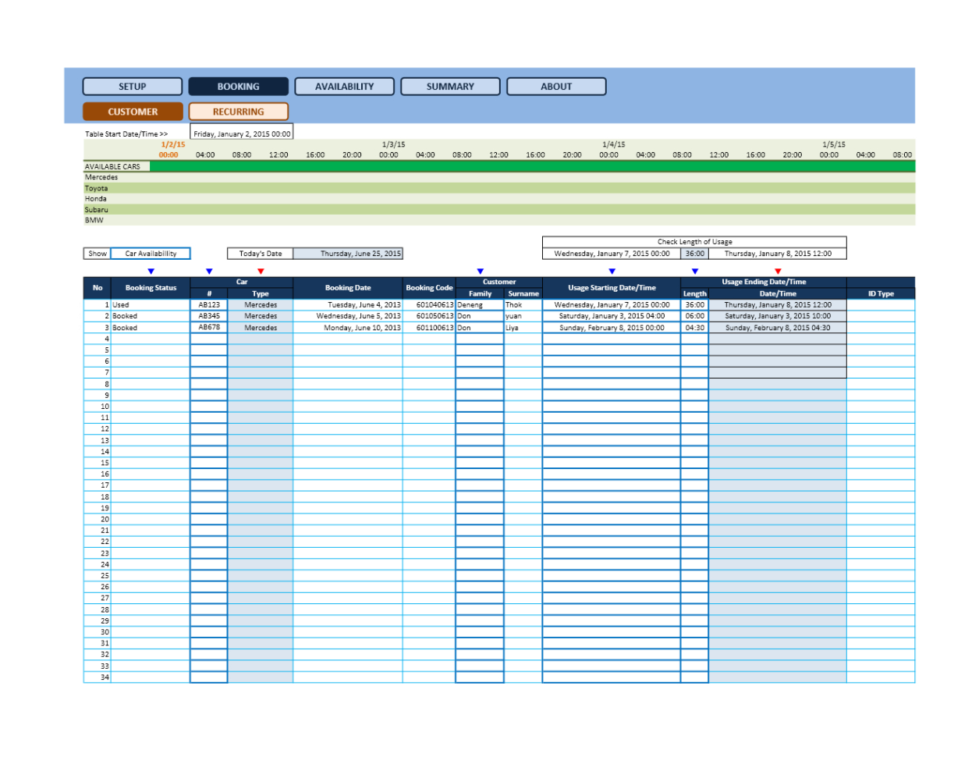The height and width of the screenshot is (757, 979).
Task: Open the Car Availability show selector
Action: point(151,253)
